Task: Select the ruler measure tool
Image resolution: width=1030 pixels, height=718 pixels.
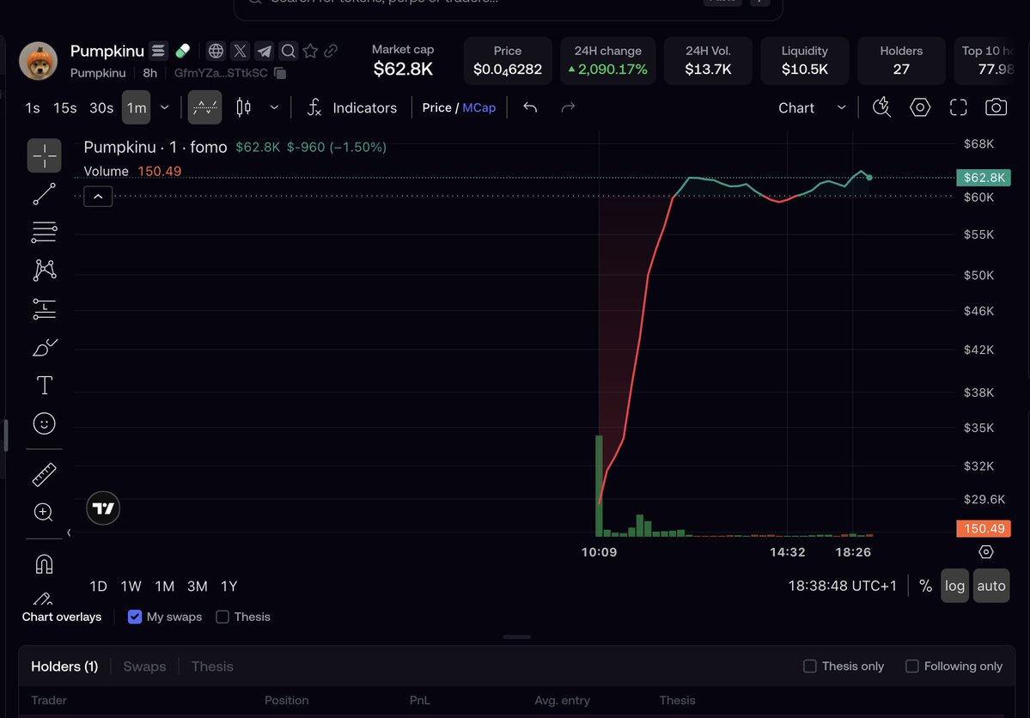Action: point(44,474)
